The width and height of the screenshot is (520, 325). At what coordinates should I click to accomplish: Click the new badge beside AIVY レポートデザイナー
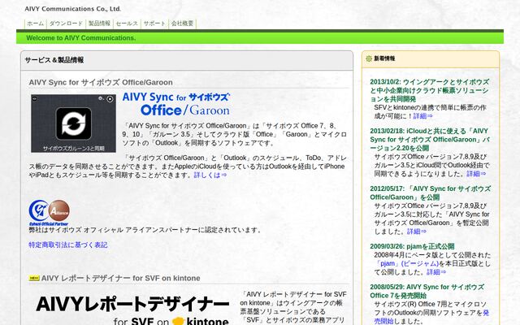click(x=34, y=278)
